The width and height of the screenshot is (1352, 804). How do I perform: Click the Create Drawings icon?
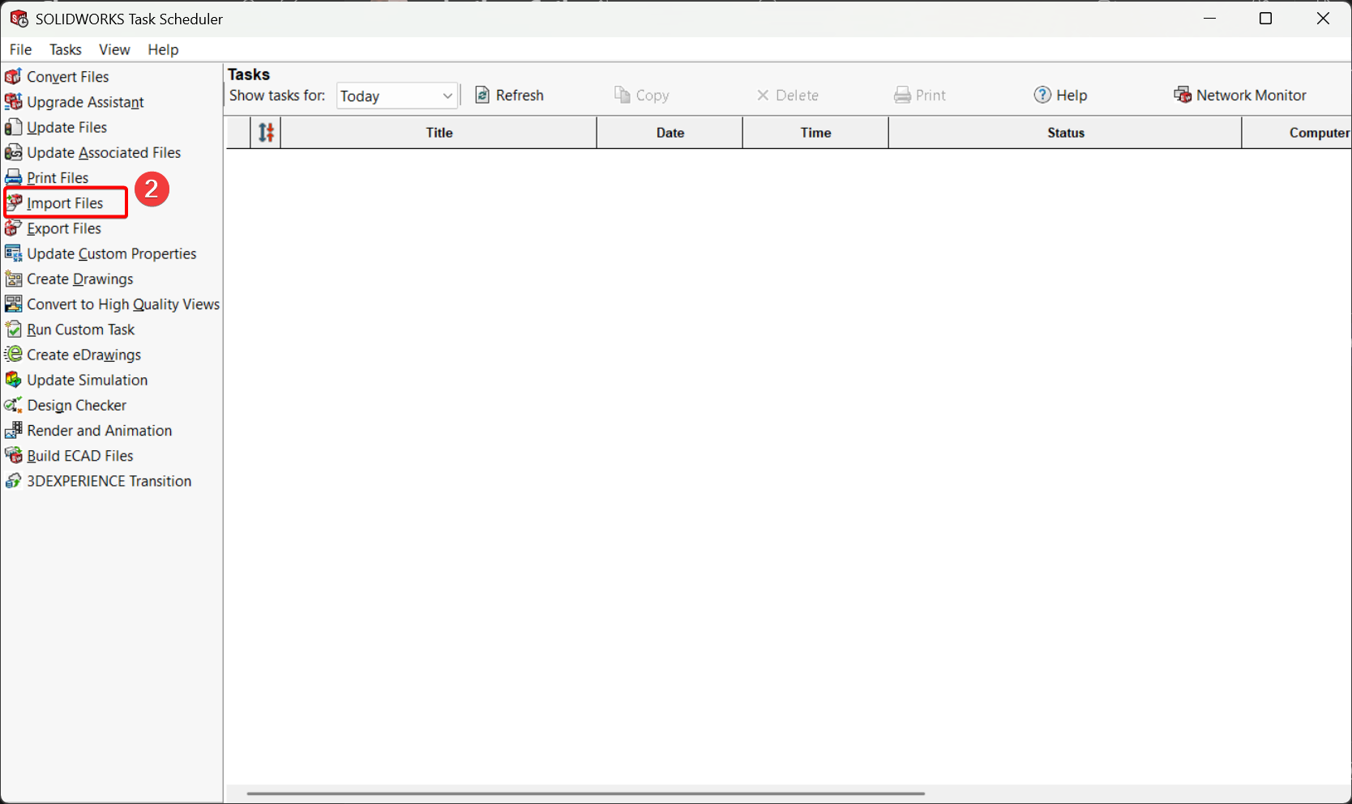click(x=13, y=279)
